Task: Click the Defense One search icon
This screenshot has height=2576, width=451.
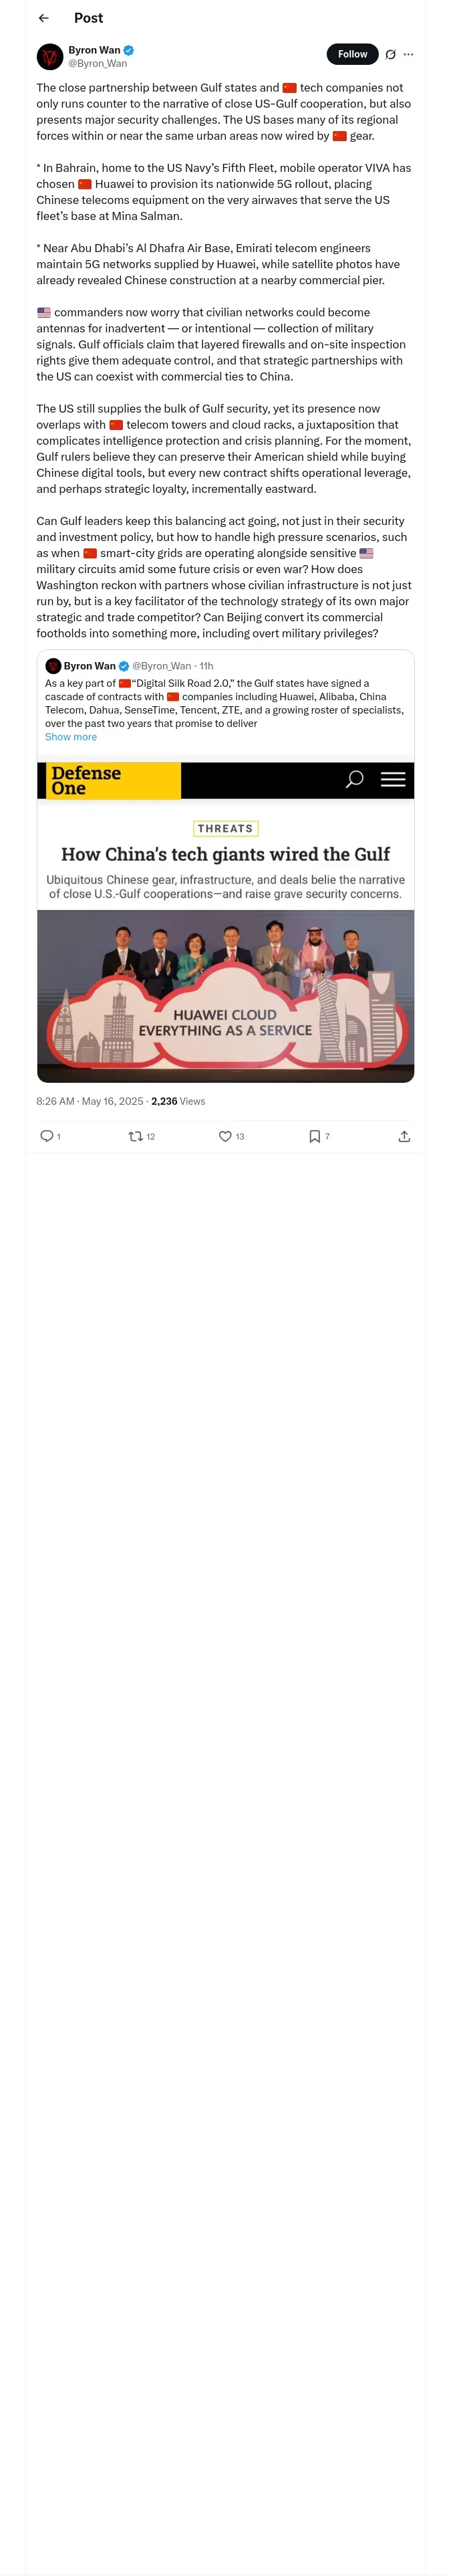Action: [x=354, y=779]
